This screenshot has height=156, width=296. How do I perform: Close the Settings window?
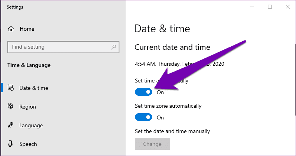288,7
